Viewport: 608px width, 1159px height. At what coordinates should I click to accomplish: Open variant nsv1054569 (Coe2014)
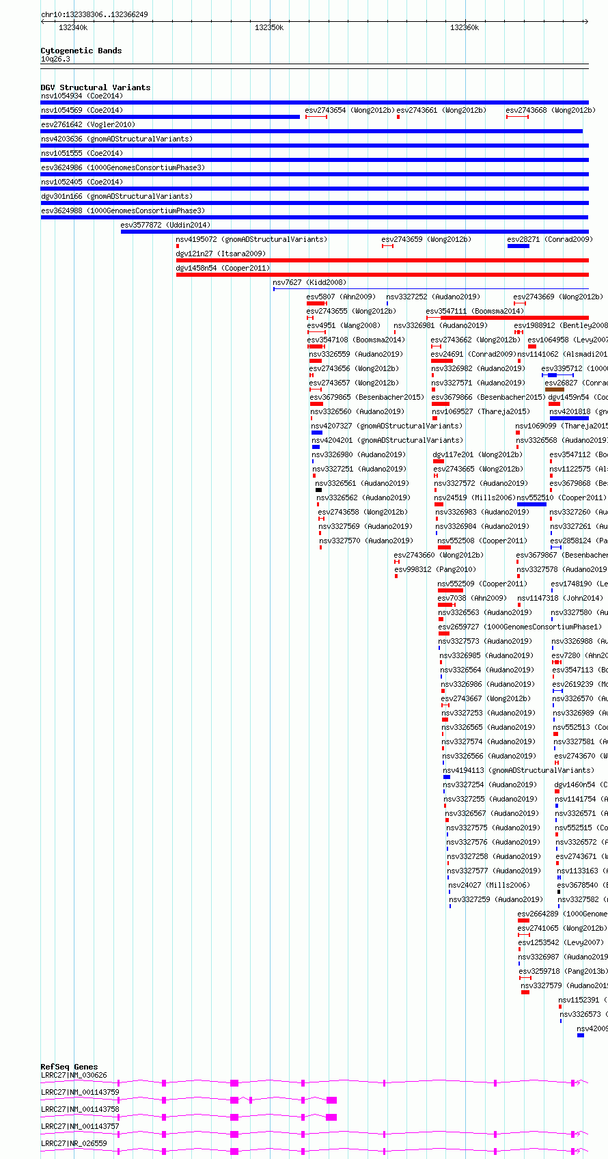[x=82, y=110]
